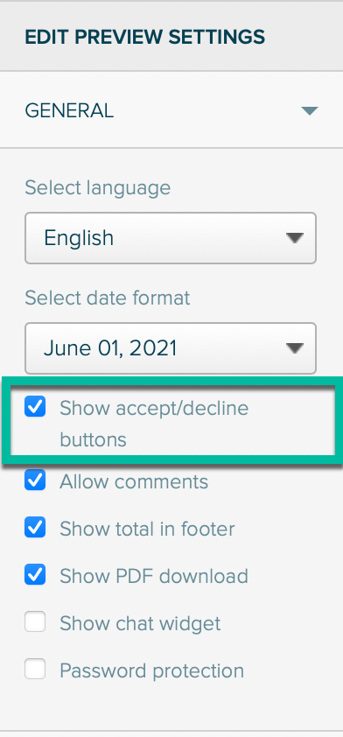Enable the Show chat widget checkbox
Image resolution: width=343 pixels, height=737 pixels.
(35, 621)
